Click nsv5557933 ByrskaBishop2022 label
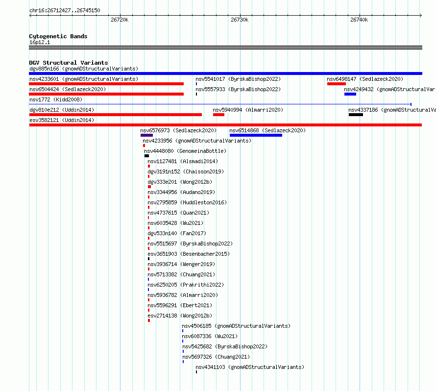The image size is (436, 391). point(238,89)
